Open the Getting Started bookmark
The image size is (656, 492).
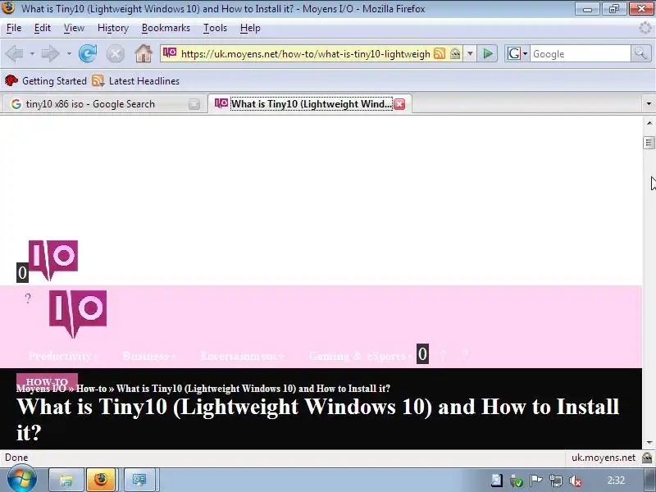(x=46, y=80)
